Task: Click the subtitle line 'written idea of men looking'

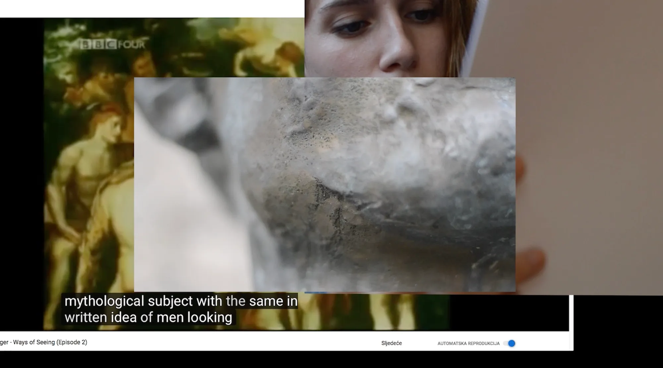Action: (148, 317)
